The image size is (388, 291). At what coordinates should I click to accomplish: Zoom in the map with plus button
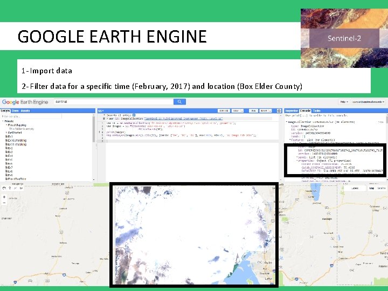coord(4,197)
